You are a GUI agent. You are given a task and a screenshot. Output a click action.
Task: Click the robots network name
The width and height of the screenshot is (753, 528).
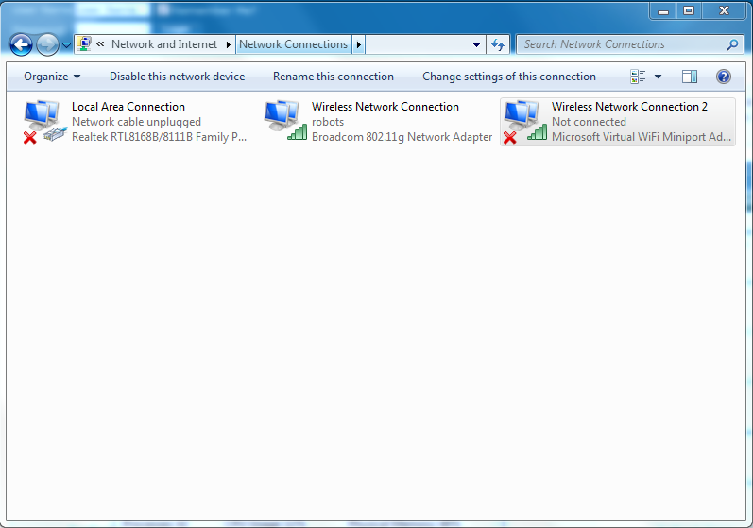328,122
